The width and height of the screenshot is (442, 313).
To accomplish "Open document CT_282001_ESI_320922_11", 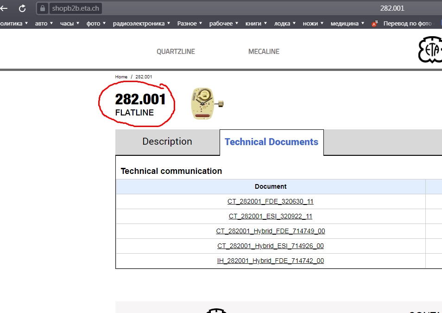I will [270, 217].
